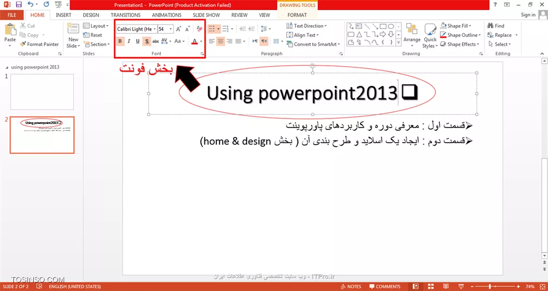Open the Change Case (Aa) dropdown
The width and height of the screenshot is (548, 291).
point(179,41)
